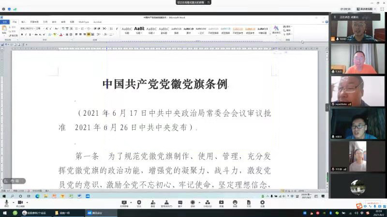The image size is (387, 217).
Task: Open meeting settings gear icon
Action: pyautogui.click(x=262, y=203)
